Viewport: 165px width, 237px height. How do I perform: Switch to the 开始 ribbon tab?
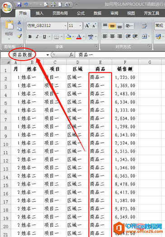coord(23,13)
